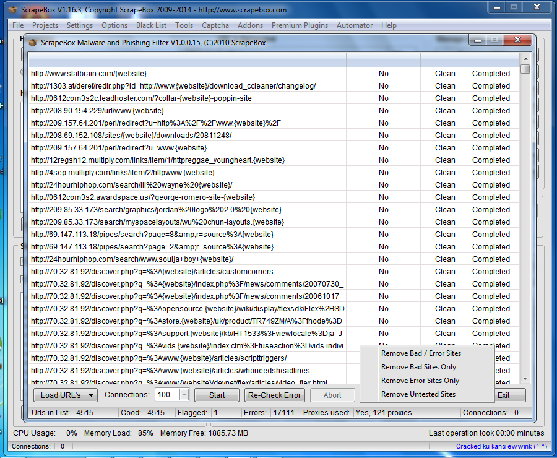Select the 12regsh12.multiply.com URL row
Image resolution: width=557 pixels, height=458 pixels.
tap(274, 160)
